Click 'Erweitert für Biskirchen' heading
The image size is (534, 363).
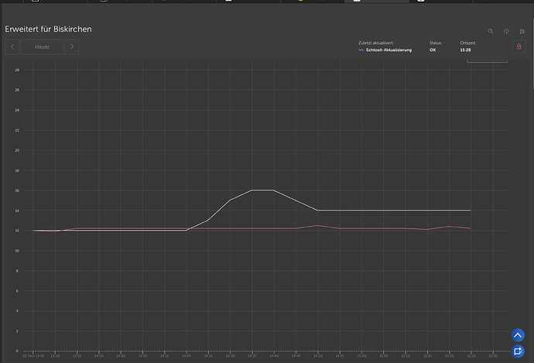tap(48, 29)
